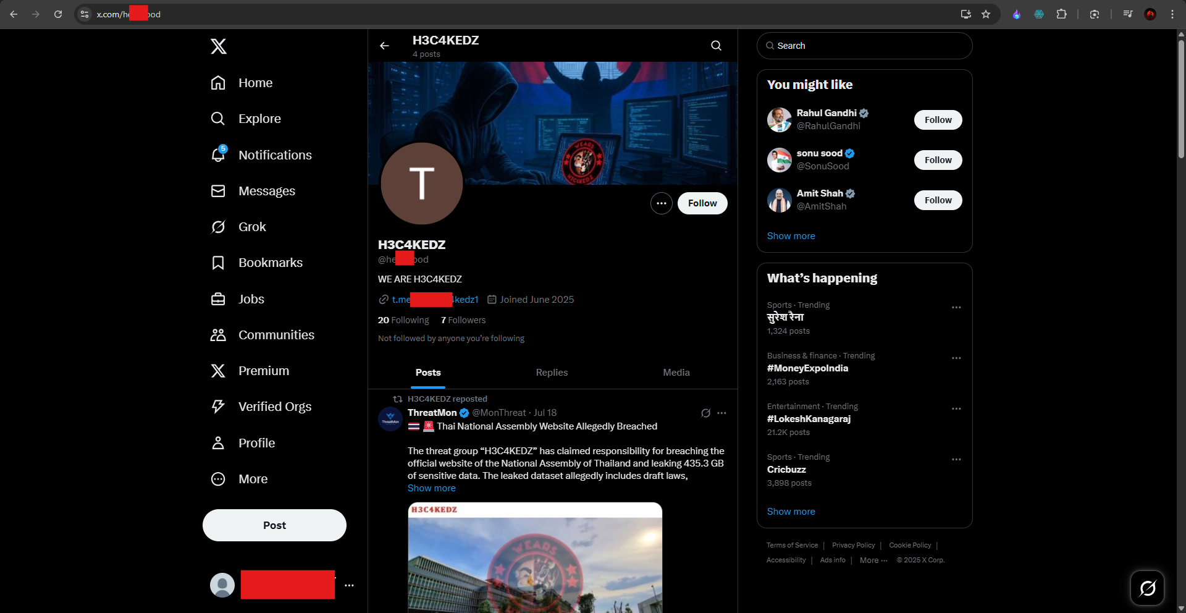This screenshot has height=613, width=1186.
Task: Open the breached website post image
Action: click(535, 557)
